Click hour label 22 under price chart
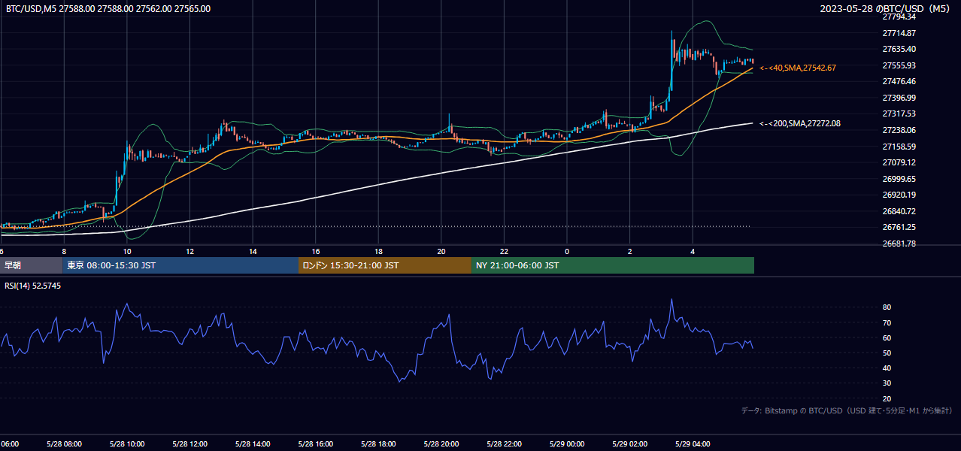This screenshot has height=451, width=961. 504,251
